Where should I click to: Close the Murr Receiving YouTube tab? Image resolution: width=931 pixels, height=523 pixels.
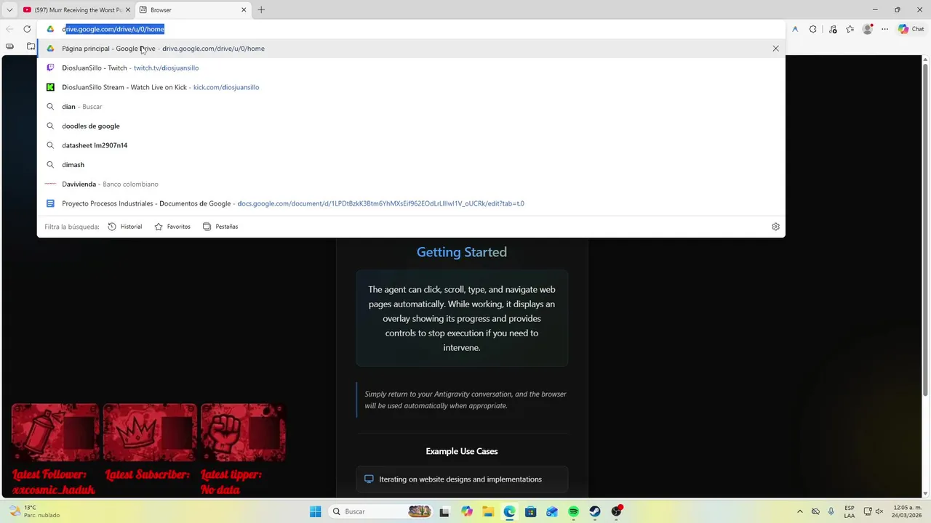tap(128, 9)
